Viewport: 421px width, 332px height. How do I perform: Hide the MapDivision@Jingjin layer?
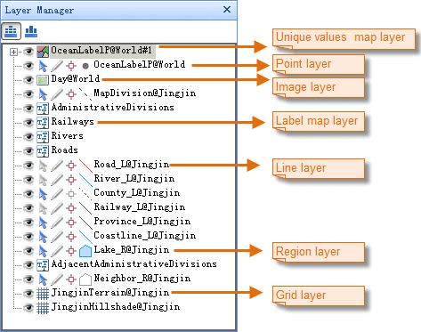click(x=28, y=93)
